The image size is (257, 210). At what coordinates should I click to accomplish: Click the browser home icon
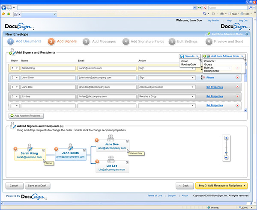coord(205,14)
